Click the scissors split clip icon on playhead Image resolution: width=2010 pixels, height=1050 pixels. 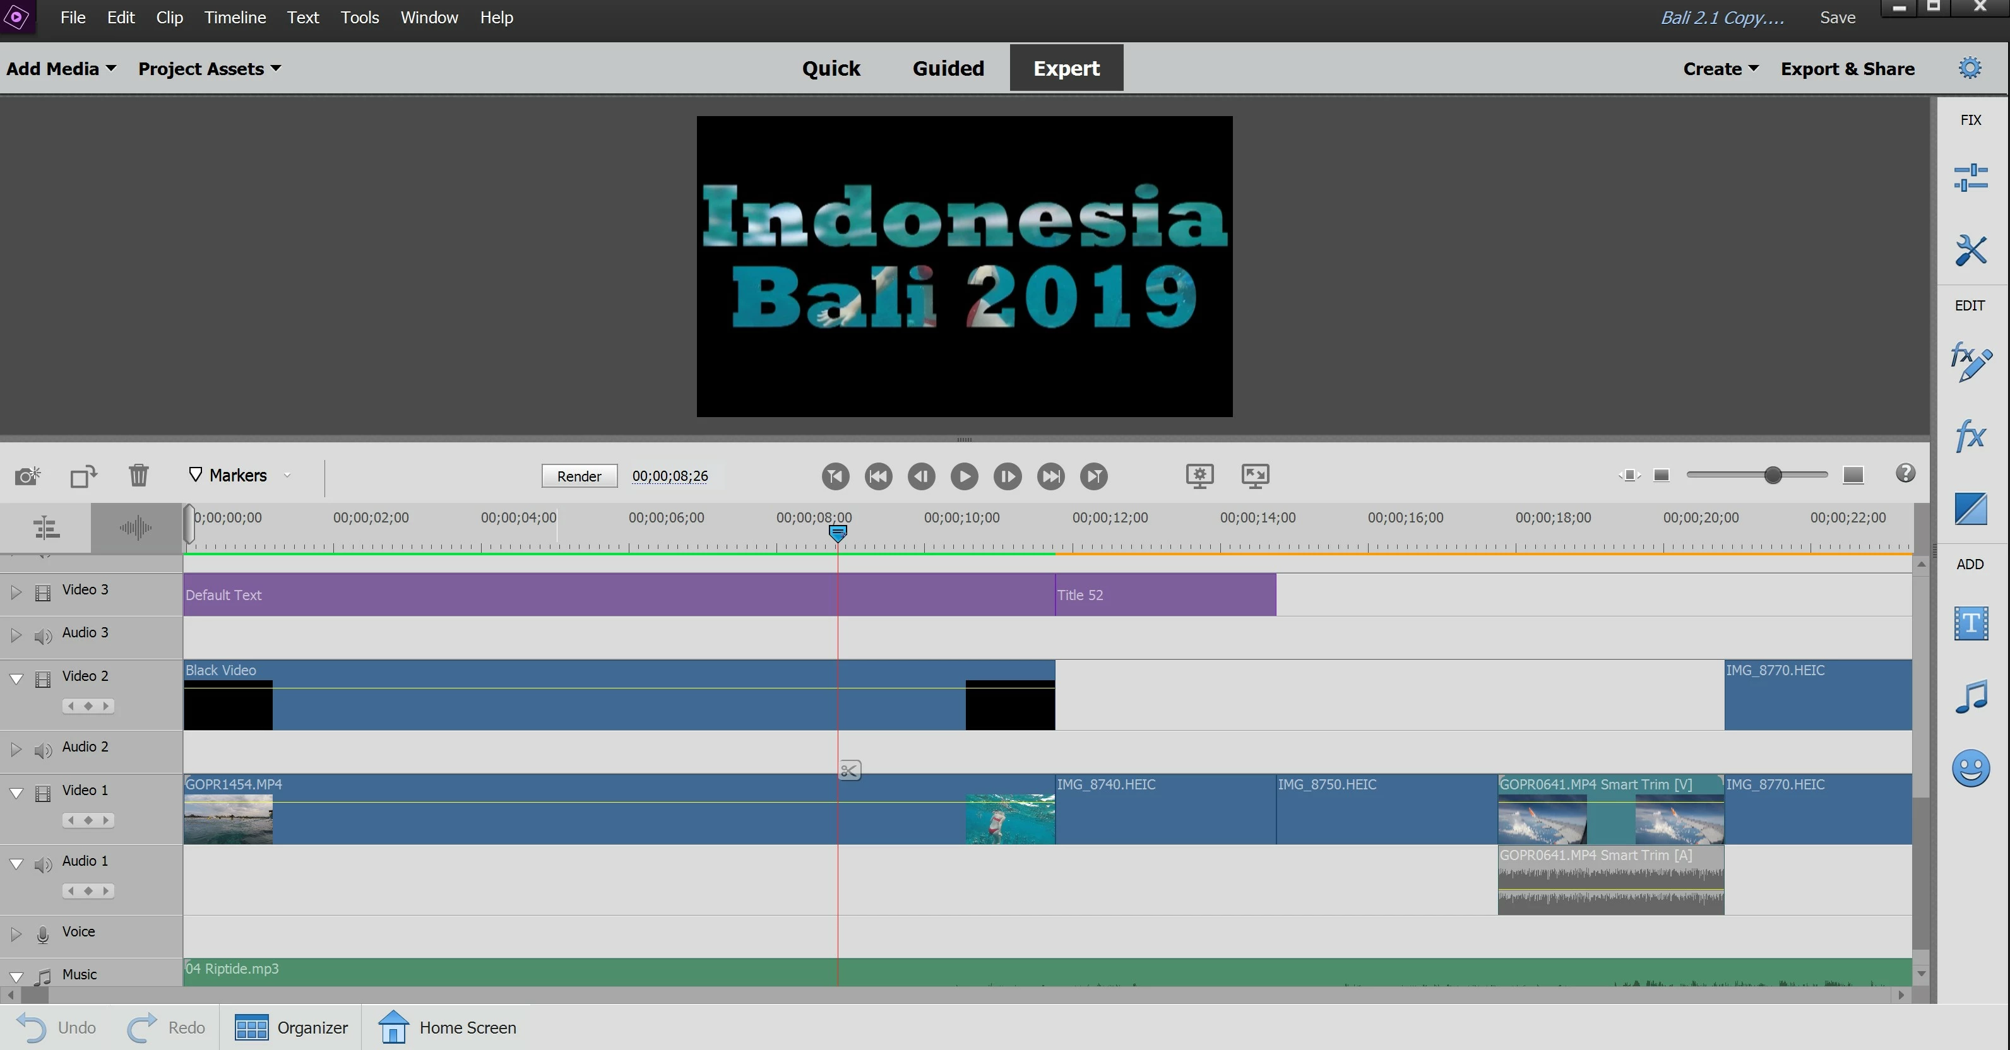(849, 770)
